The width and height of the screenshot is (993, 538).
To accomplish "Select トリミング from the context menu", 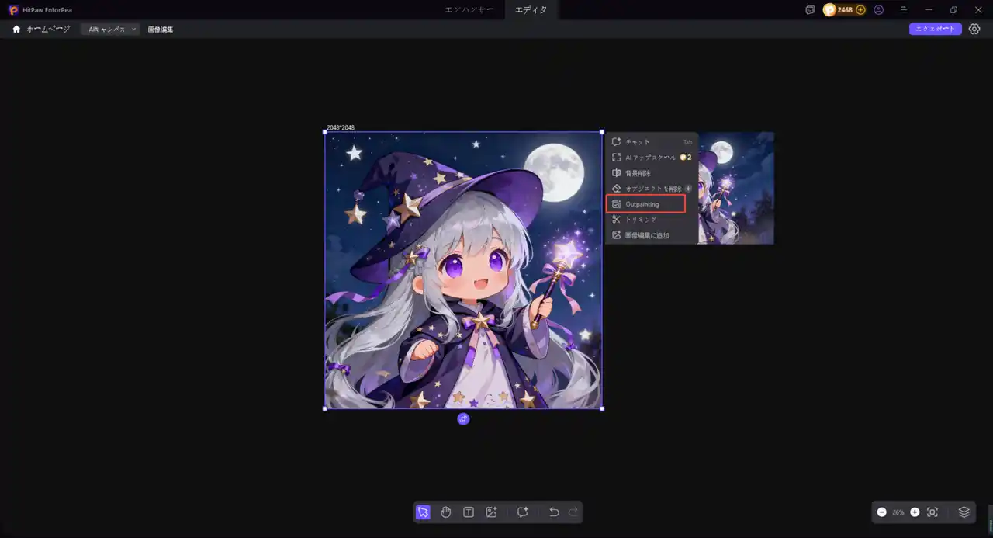I will point(640,220).
